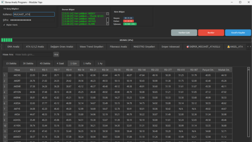Select the 1 Gün timeframe tab
This screenshot has width=252, height=142.
[x=73, y=63]
